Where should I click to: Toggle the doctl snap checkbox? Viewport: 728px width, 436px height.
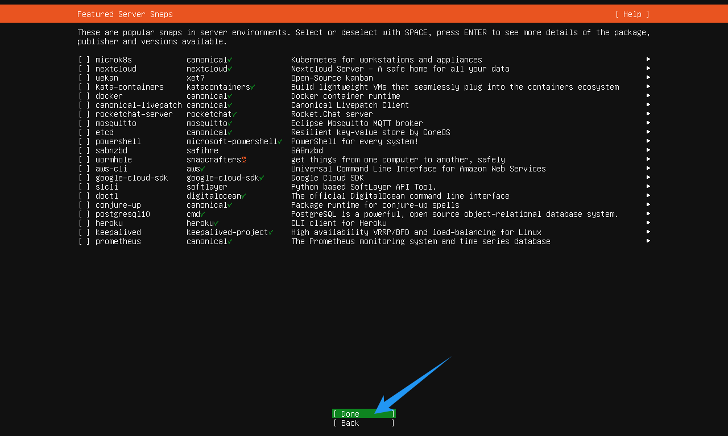(84, 196)
